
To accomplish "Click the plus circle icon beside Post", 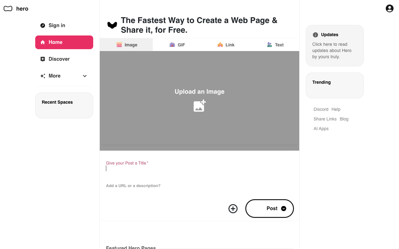I will (233, 209).
